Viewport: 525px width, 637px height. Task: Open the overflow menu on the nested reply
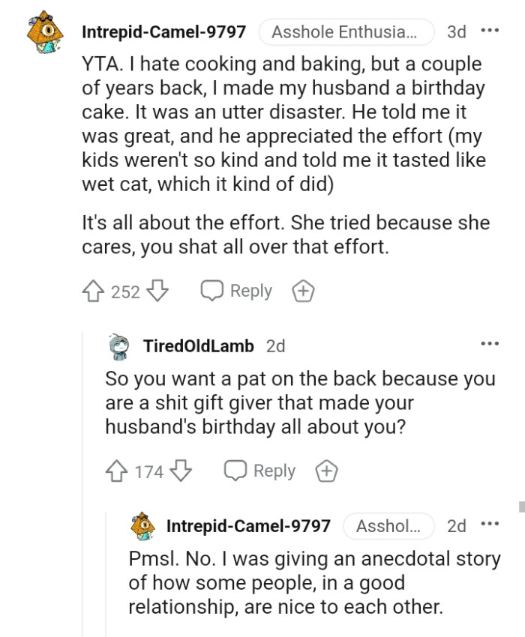(x=491, y=525)
